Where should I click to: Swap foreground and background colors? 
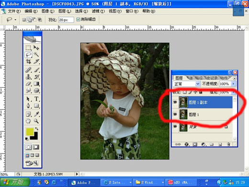coord(37,129)
